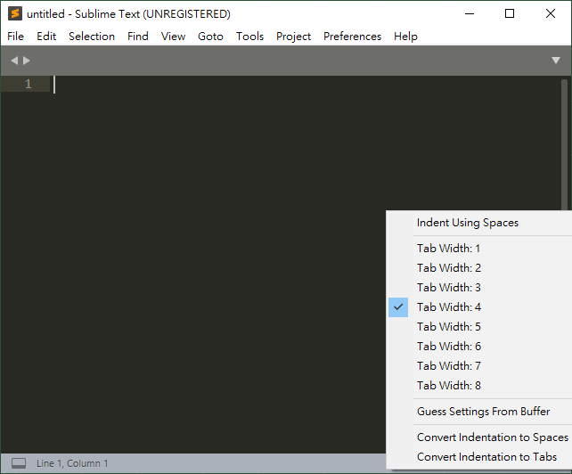Screen dimensions: 572x474
Task: Open the Goto menu
Action: pyautogui.click(x=210, y=37)
